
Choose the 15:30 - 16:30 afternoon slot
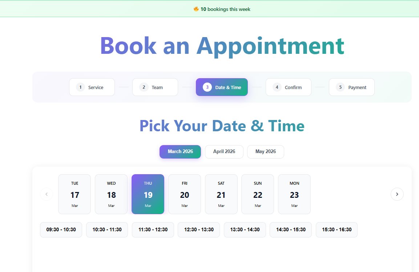point(337,229)
